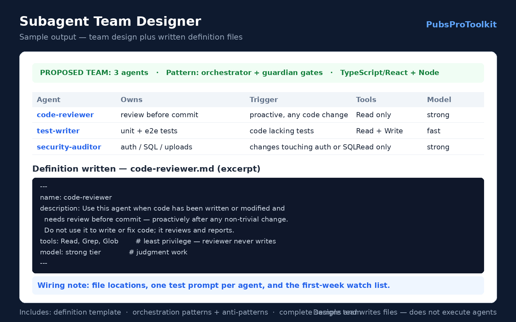Viewport: 516px width, 322px height.
Task: Click '# least privilege — reviewer never writes' comment
Action: 206,241
